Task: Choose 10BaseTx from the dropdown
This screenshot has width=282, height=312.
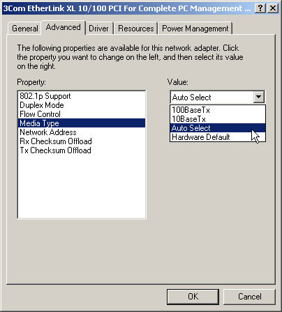Action: tap(218, 119)
